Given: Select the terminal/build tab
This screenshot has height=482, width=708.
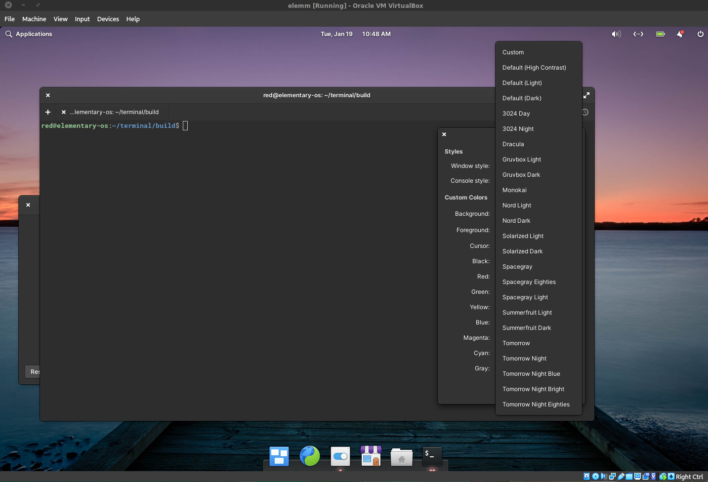Looking at the screenshot, I should [113, 112].
